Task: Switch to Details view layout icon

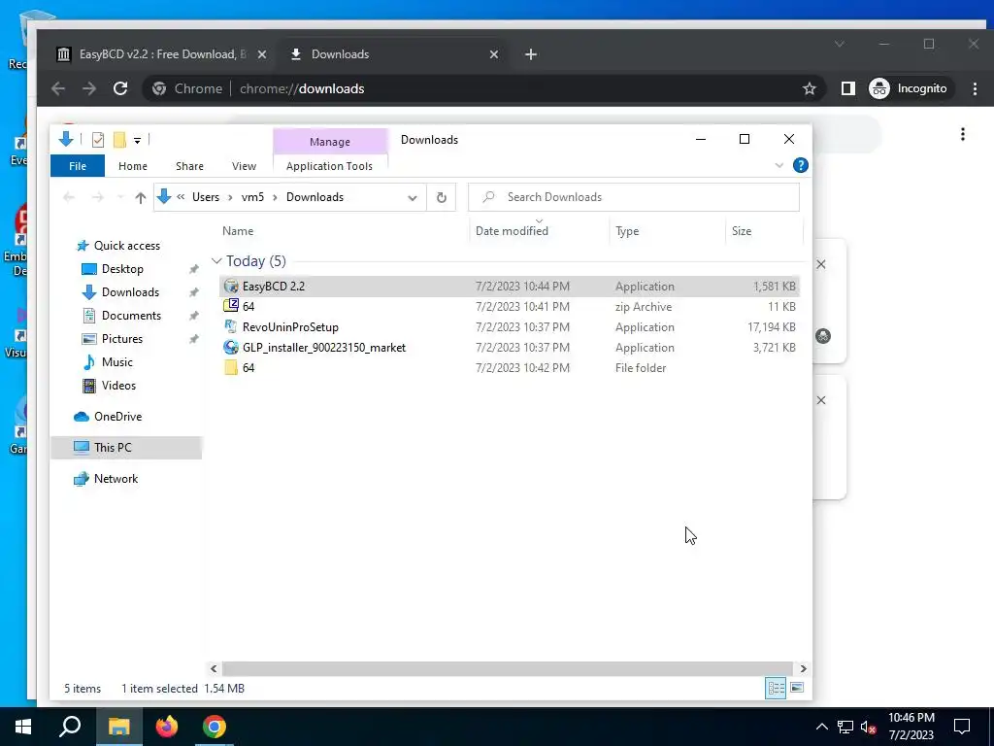Action: point(776,689)
